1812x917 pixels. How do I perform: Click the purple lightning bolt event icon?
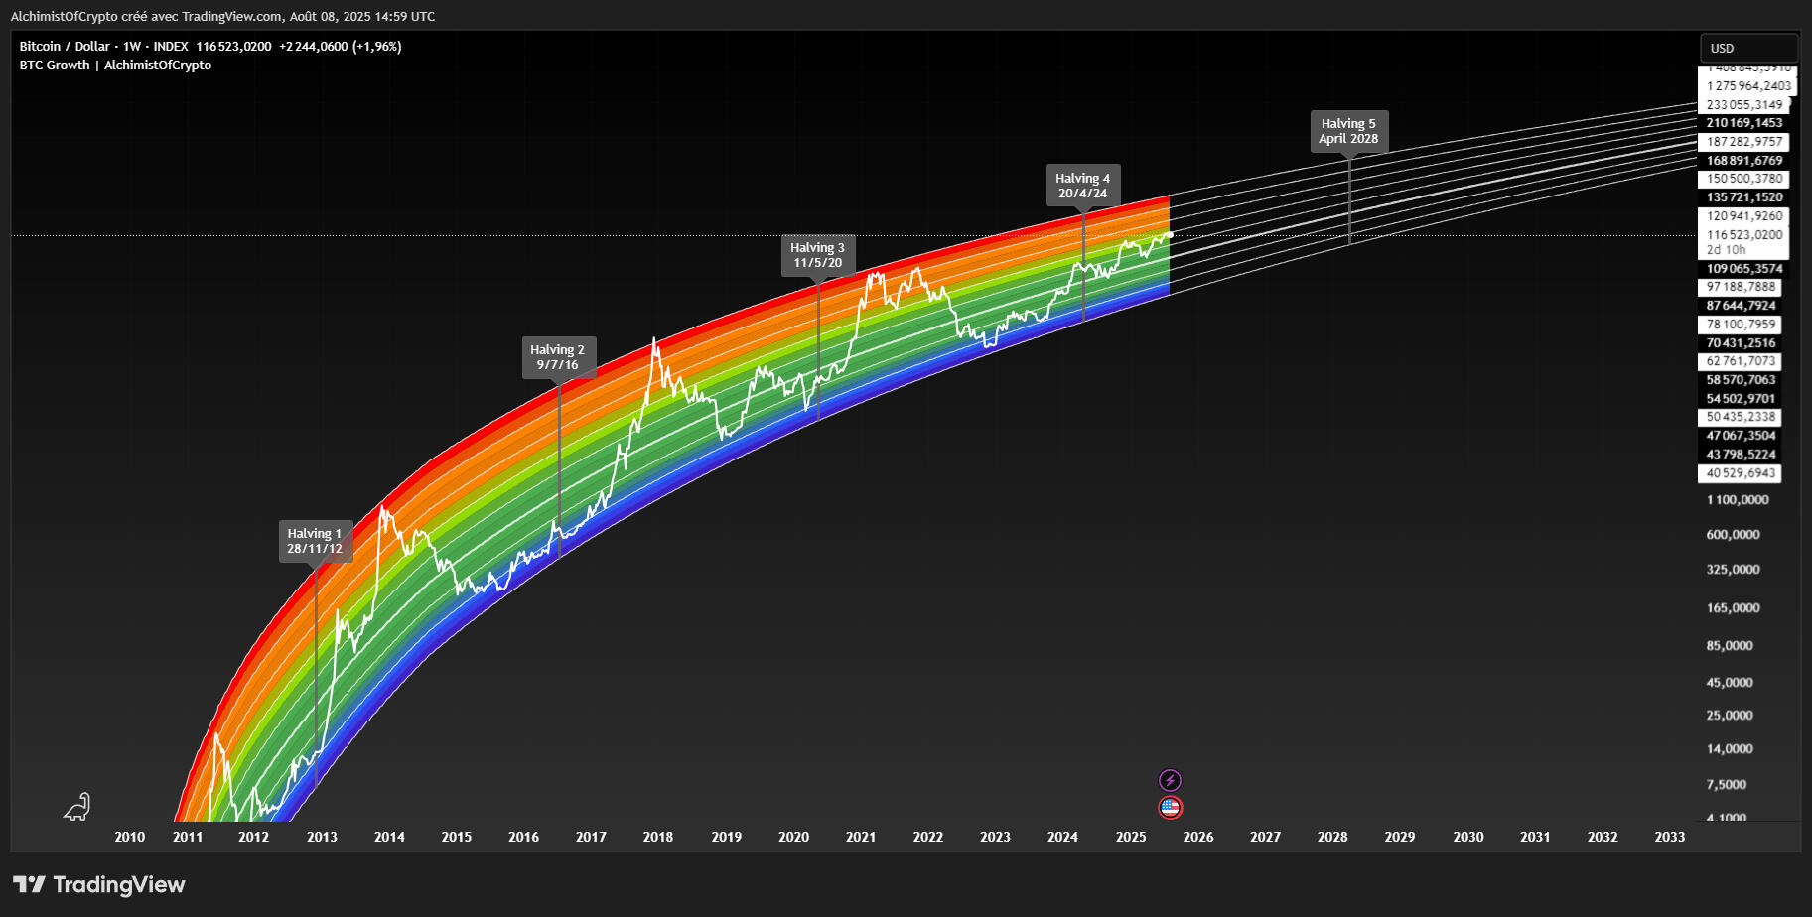tap(1170, 780)
